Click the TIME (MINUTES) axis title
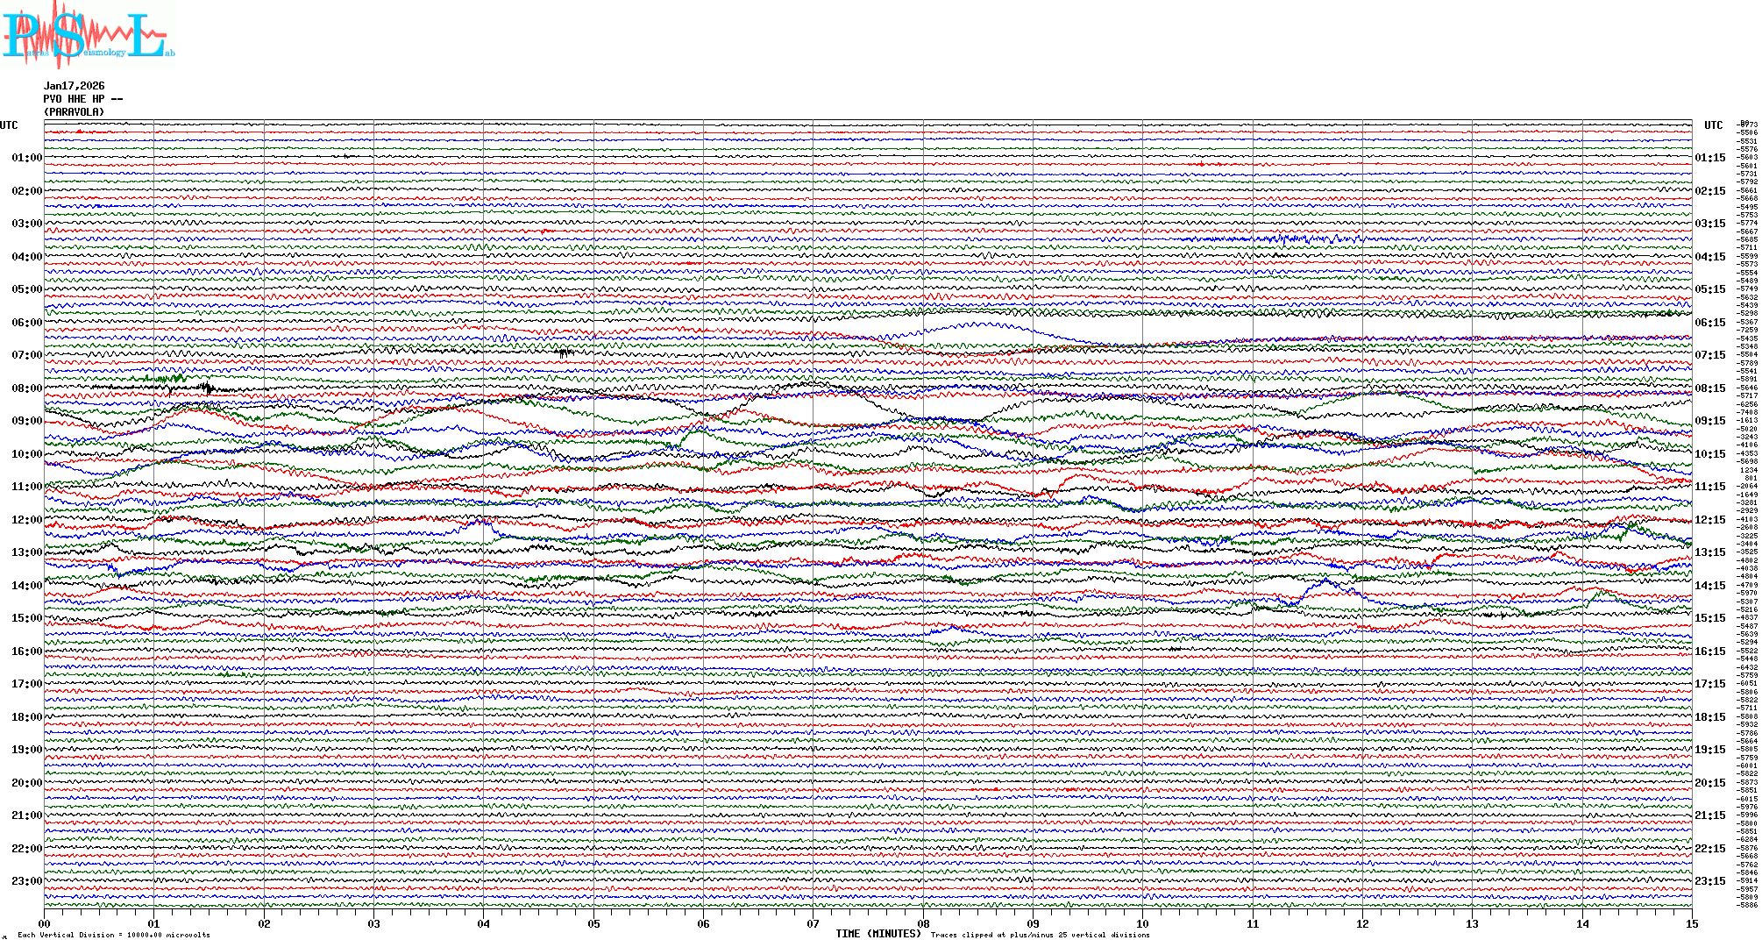Screen dimensions: 1762x947 [x=878, y=934]
